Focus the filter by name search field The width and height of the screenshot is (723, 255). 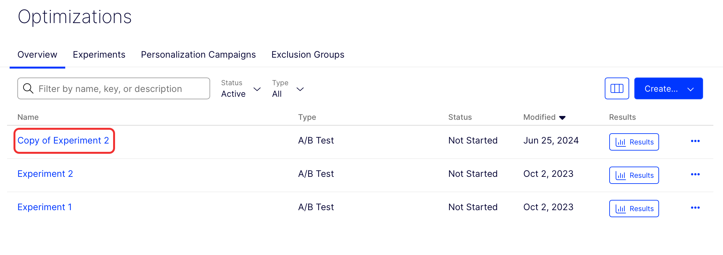(x=114, y=88)
